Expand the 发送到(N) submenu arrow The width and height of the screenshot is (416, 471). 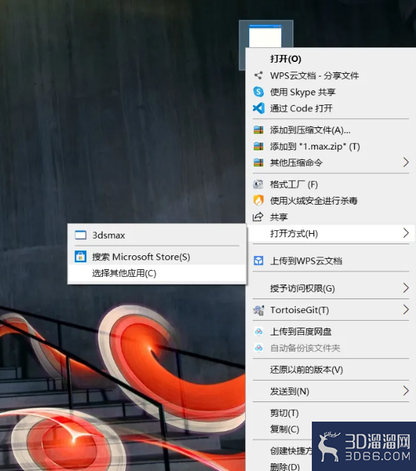pyautogui.click(x=406, y=391)
